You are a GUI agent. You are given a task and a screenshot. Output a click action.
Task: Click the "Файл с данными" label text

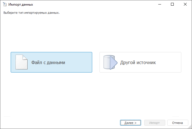[48, 63]
